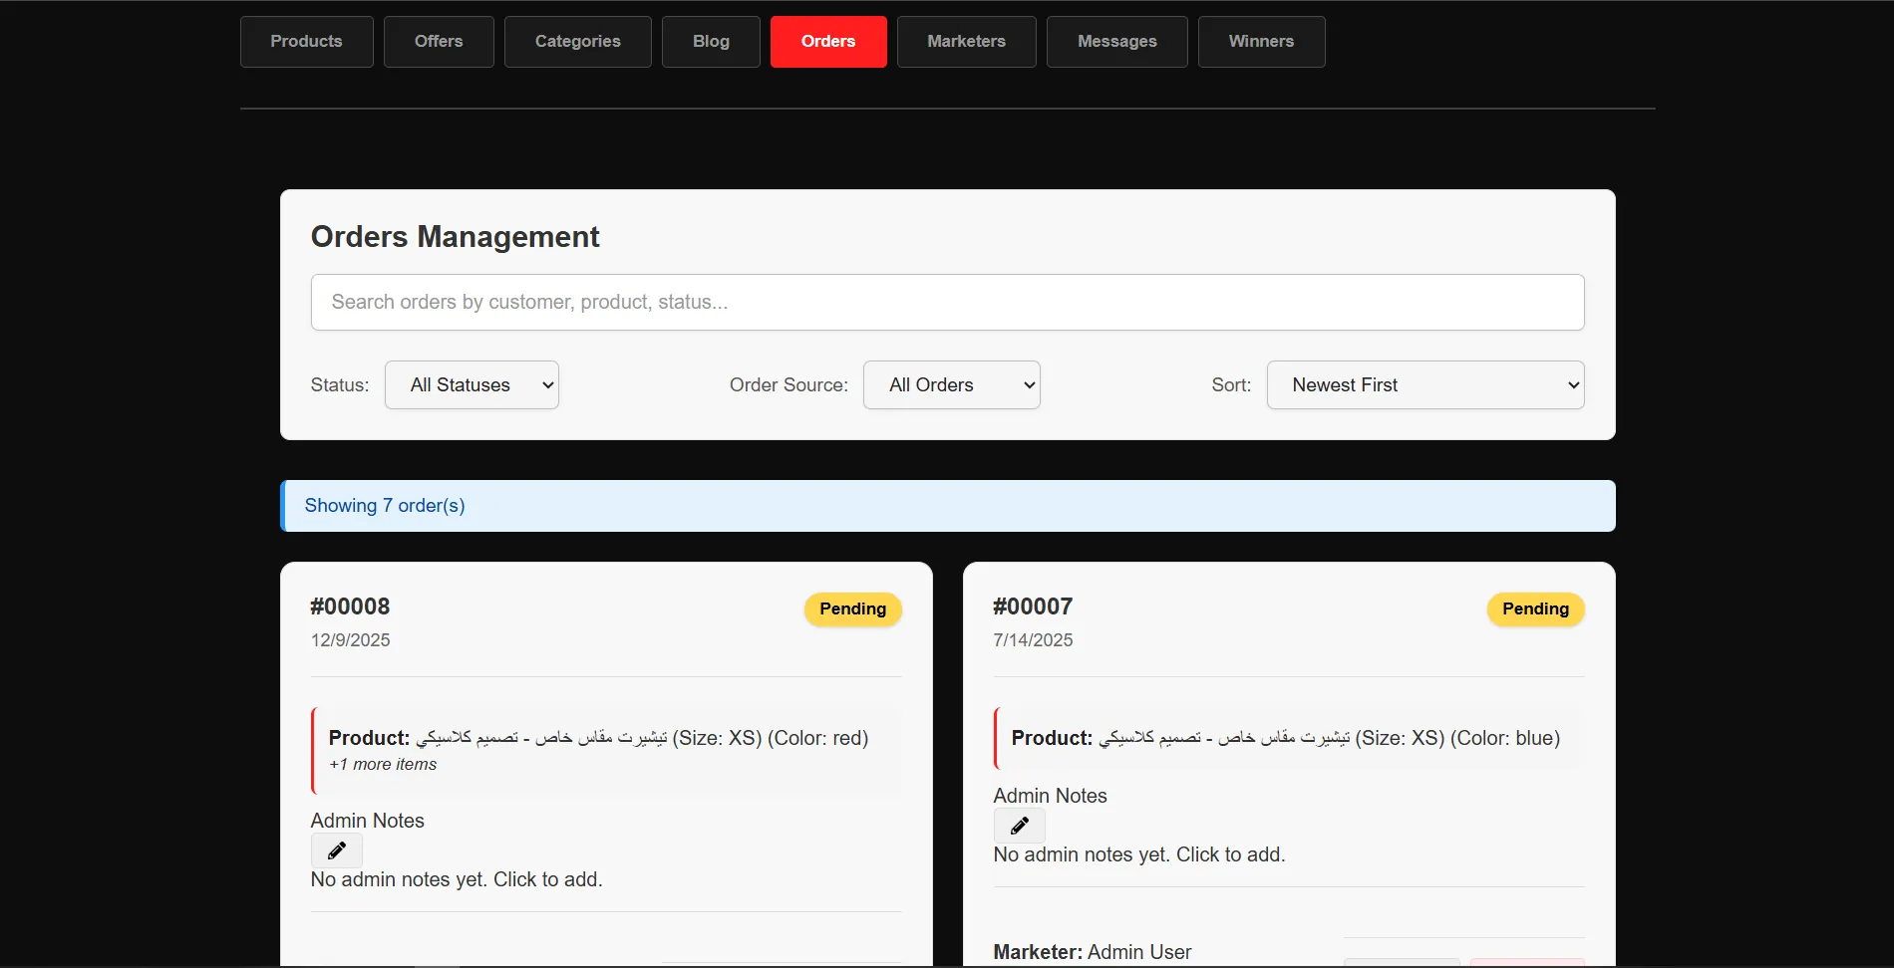1894x968 pixels.
Task: Switch to the Products tab
Action: pyautogui.click(x=307, y=42)
